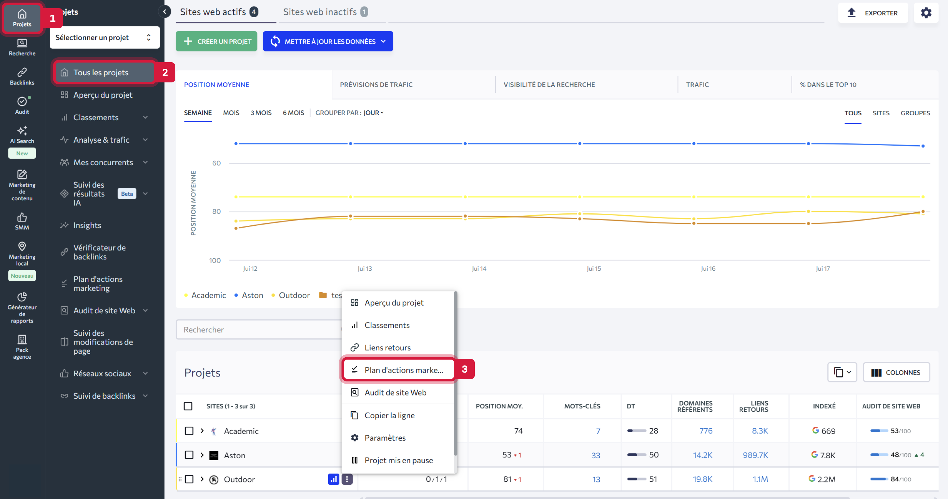Tick the Academic row checkbox
Image resolution: width=948 pixels, height=499 pixels.
pos(189,431)
